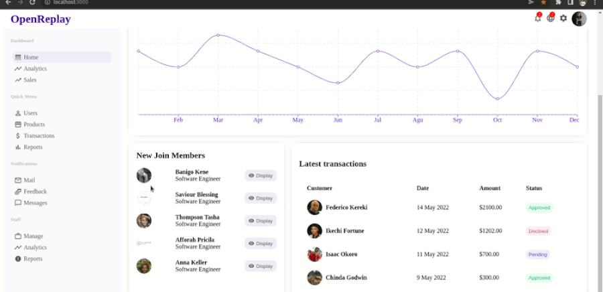Click the Feedback icon
The width and height of the screenshot is (603, 292).
tap(17, 192)
